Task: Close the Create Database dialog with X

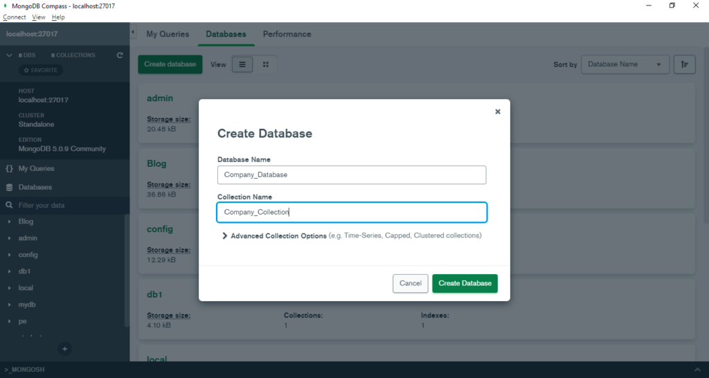Action: click(497, 111)
